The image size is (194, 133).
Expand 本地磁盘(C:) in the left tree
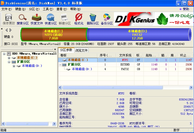click(9, 58)
